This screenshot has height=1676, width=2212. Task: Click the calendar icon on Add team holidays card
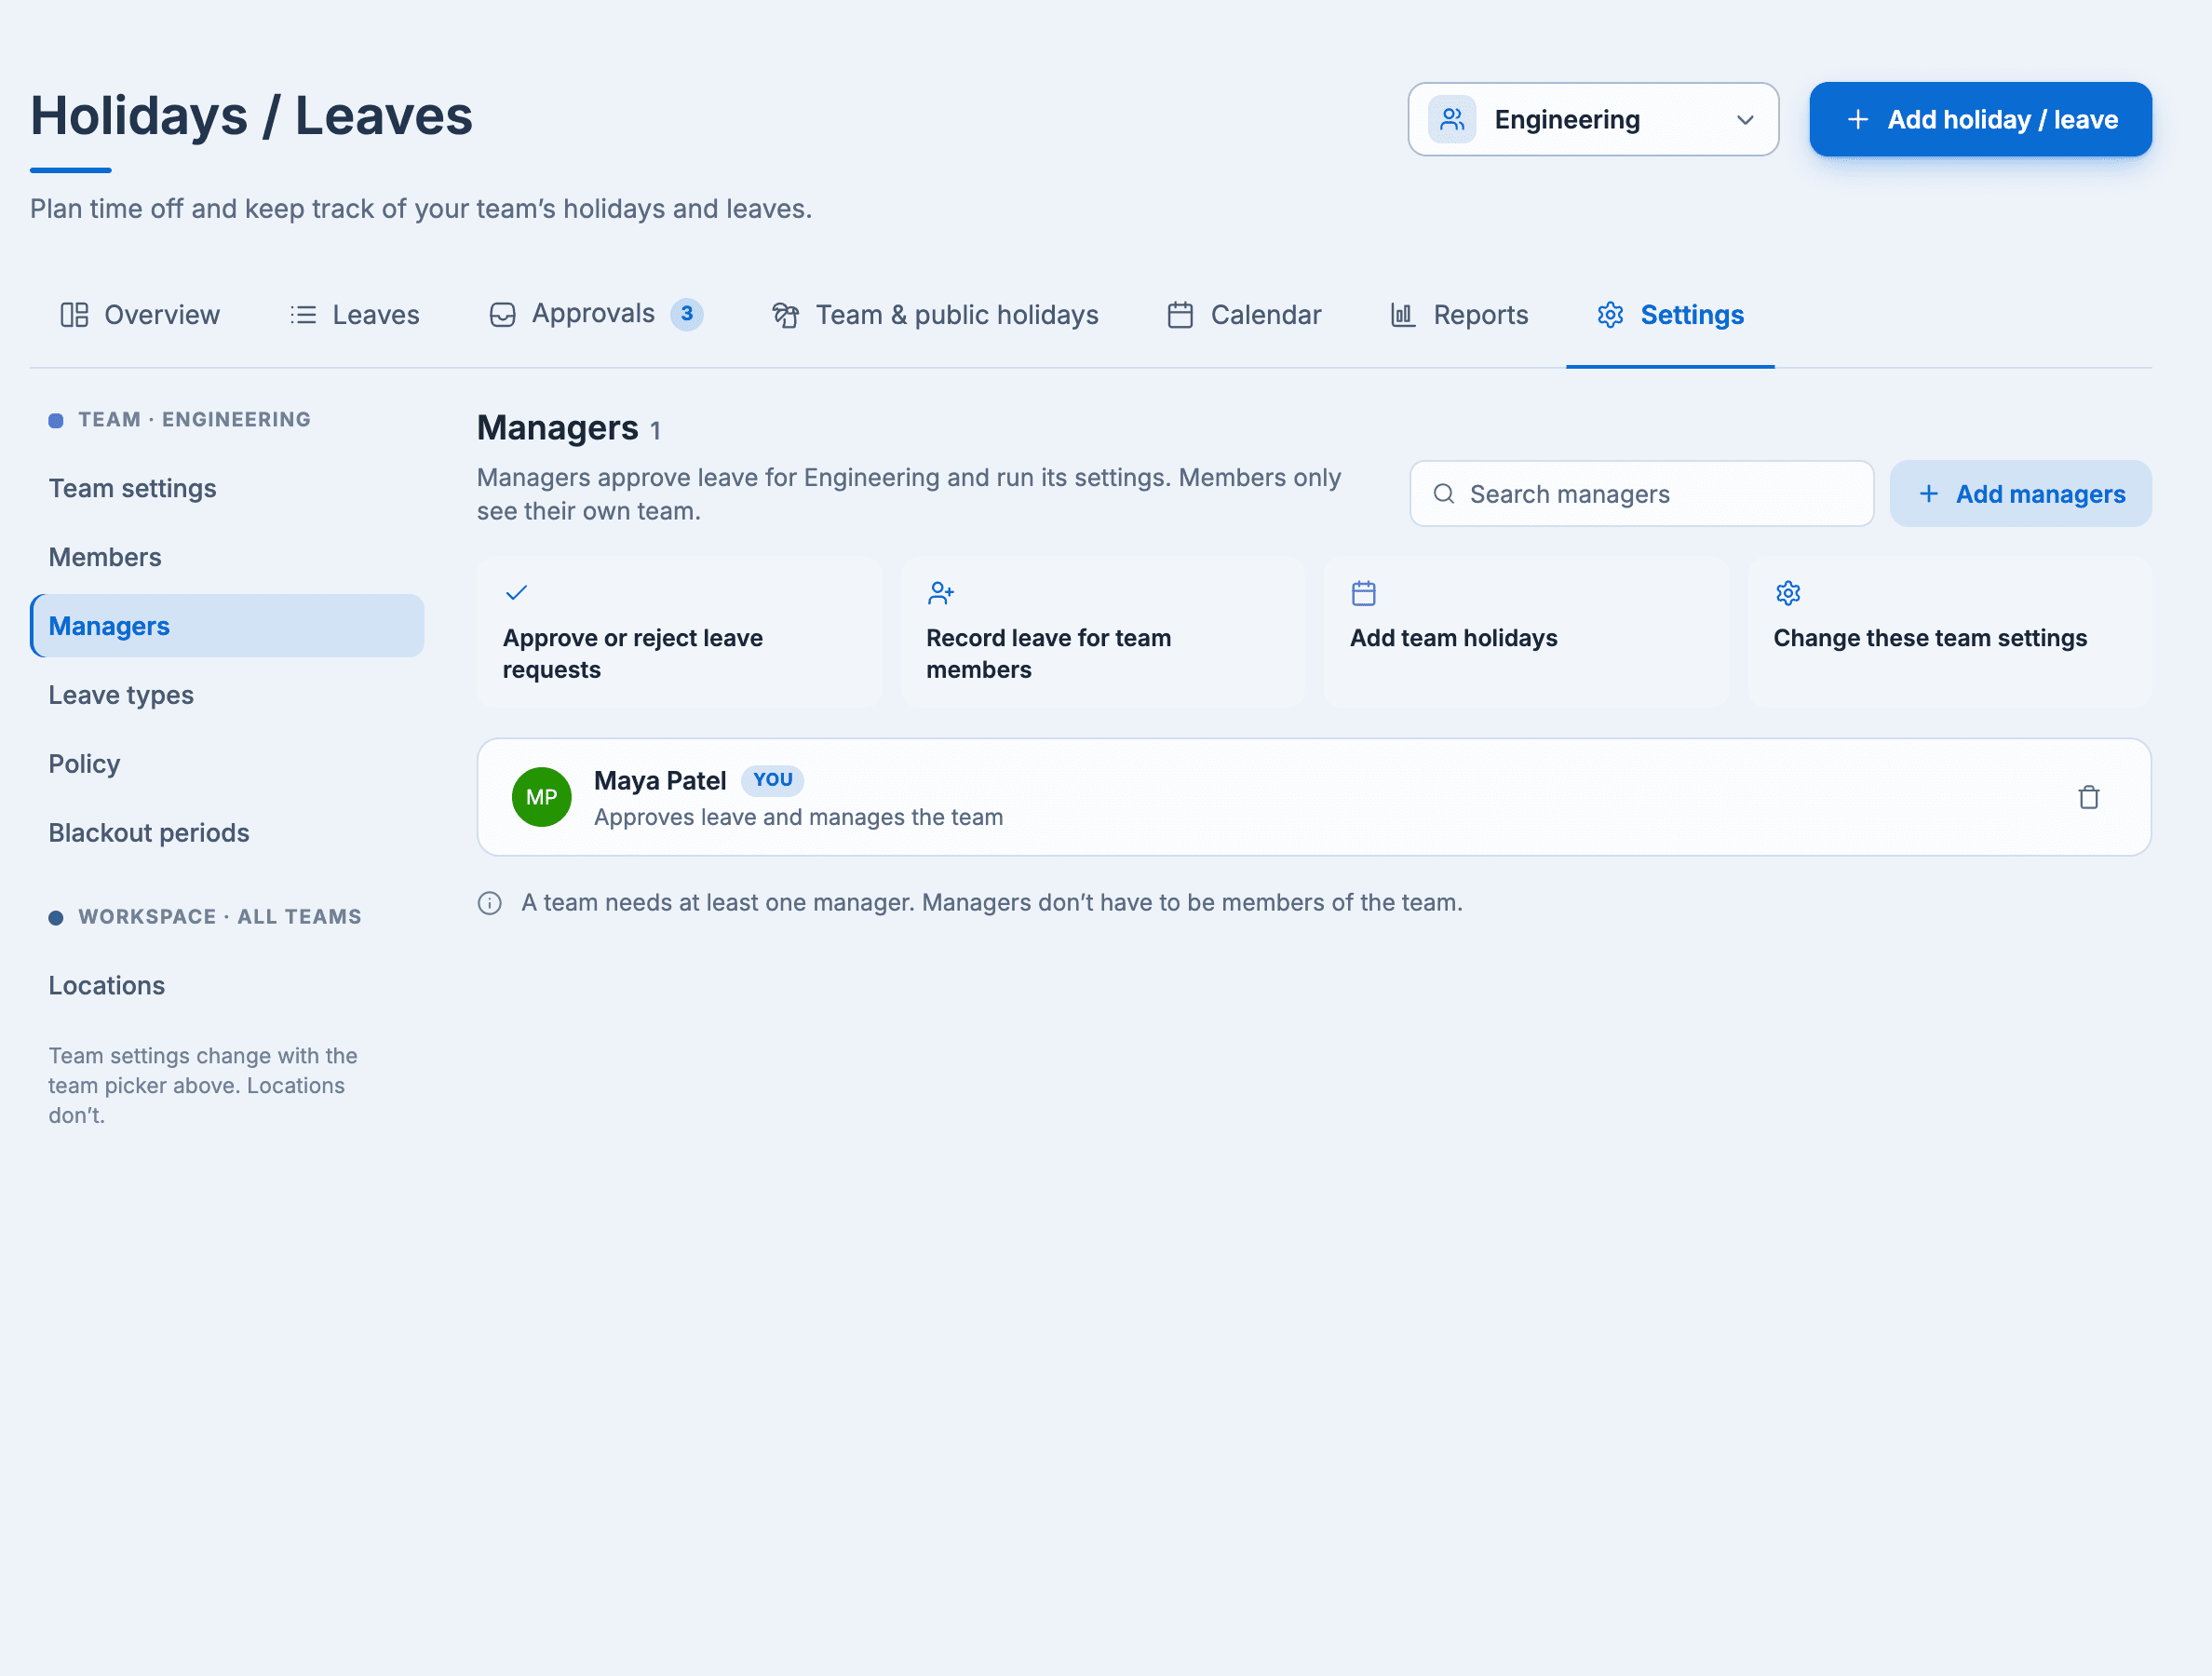click(x=1363, y=593)
